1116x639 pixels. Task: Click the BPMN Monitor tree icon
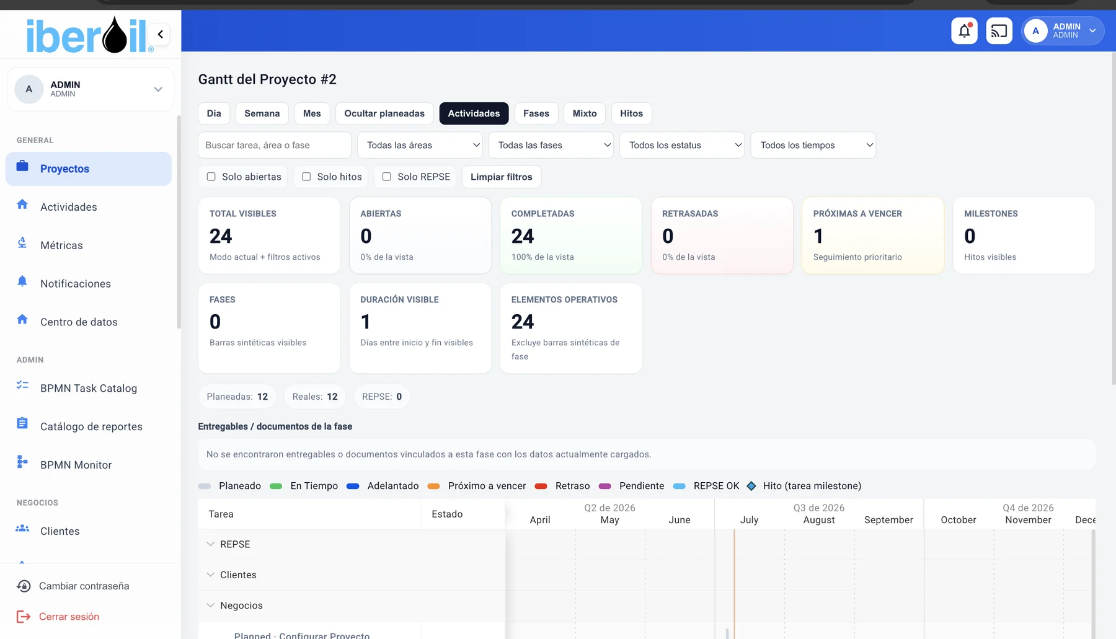pos(22,462)
